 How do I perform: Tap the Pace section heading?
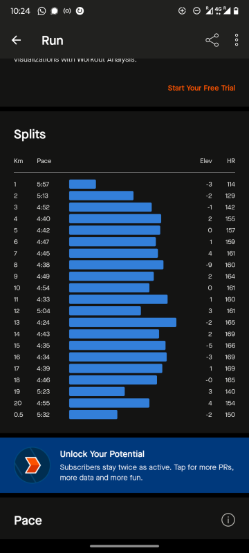[28, 521]
